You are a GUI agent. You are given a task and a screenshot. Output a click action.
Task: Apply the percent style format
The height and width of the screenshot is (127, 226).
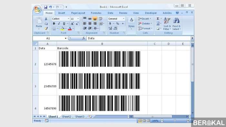click(x=118, y=24)
